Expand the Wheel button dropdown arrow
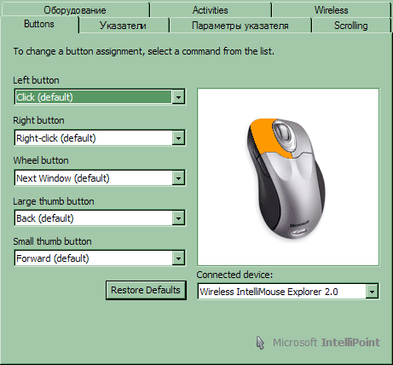This screenshot has width=393, height=365. (x=178, y=178)
